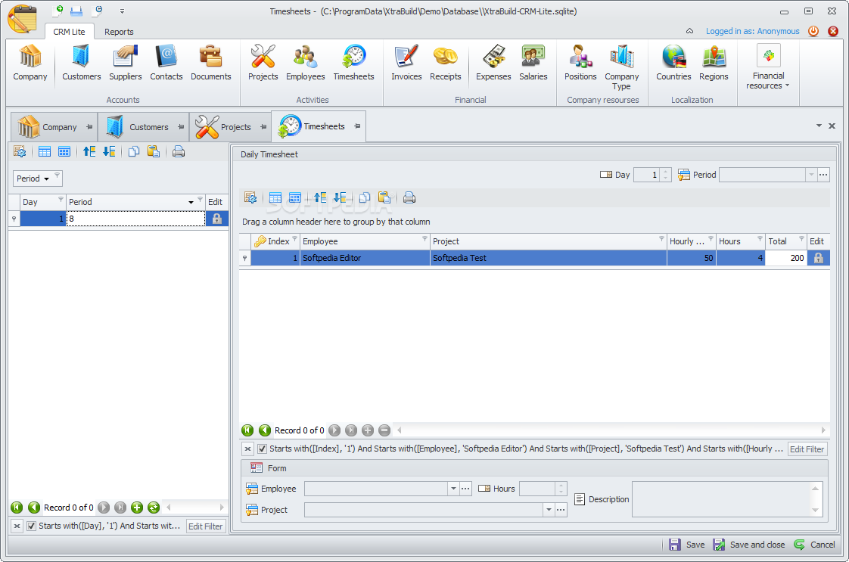Image resolution: width=849 pixels, height=562 pixels.
Task: Click Save and close
Action: 749,545
